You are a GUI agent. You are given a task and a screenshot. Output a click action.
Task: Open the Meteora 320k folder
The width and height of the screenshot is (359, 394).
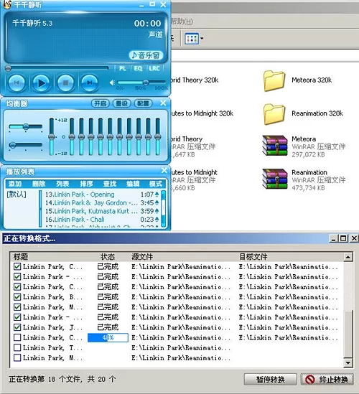point(298,80)
